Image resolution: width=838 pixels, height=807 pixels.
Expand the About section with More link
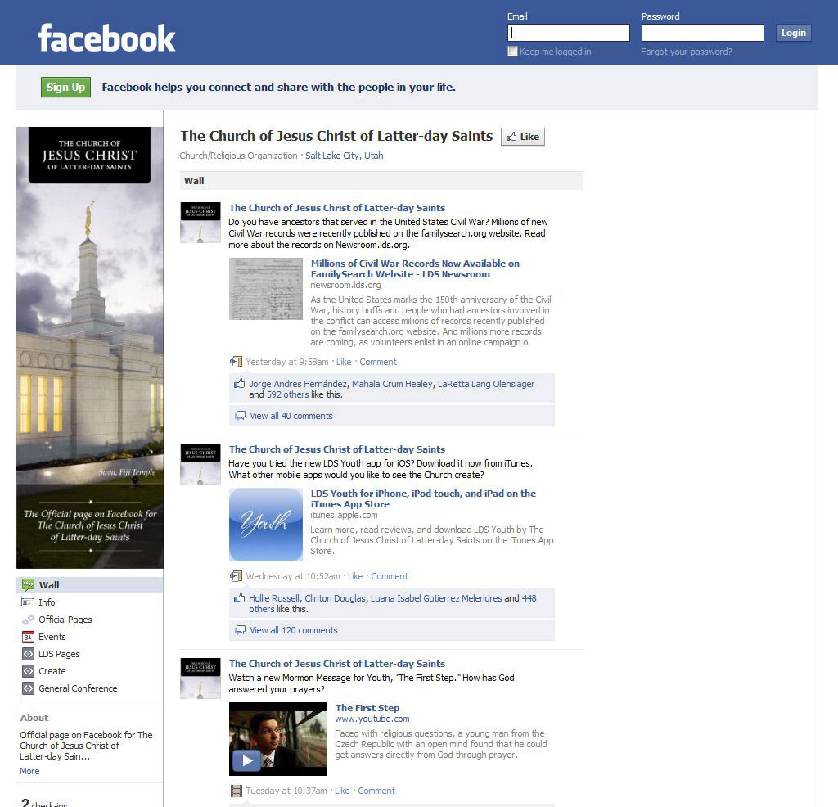click(x=29, y=771)
